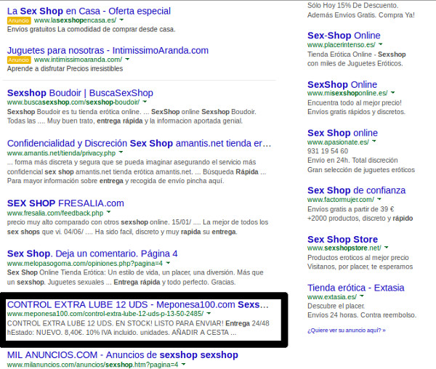
Task: Open the lasexshopencasa.es URL dropdown arrow
Action: (121, 21)
